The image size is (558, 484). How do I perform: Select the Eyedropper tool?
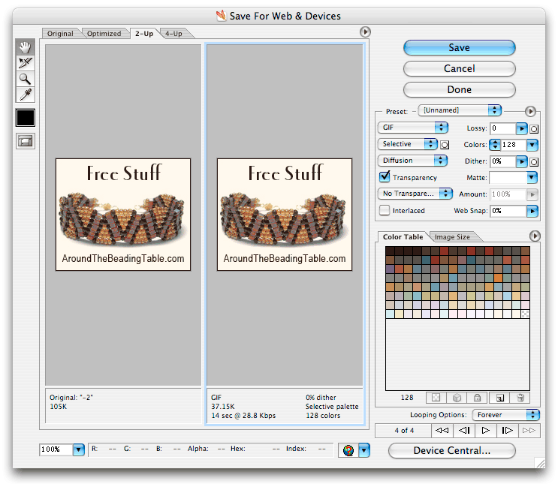26,95
